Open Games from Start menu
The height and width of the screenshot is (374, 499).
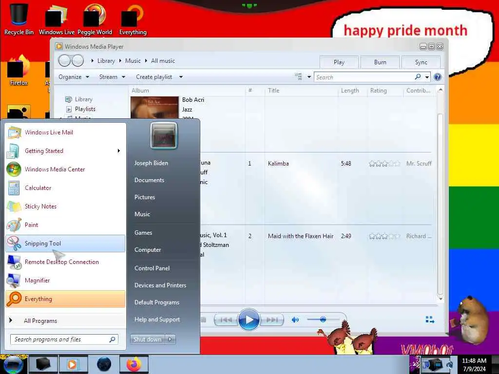coord(143,232)
